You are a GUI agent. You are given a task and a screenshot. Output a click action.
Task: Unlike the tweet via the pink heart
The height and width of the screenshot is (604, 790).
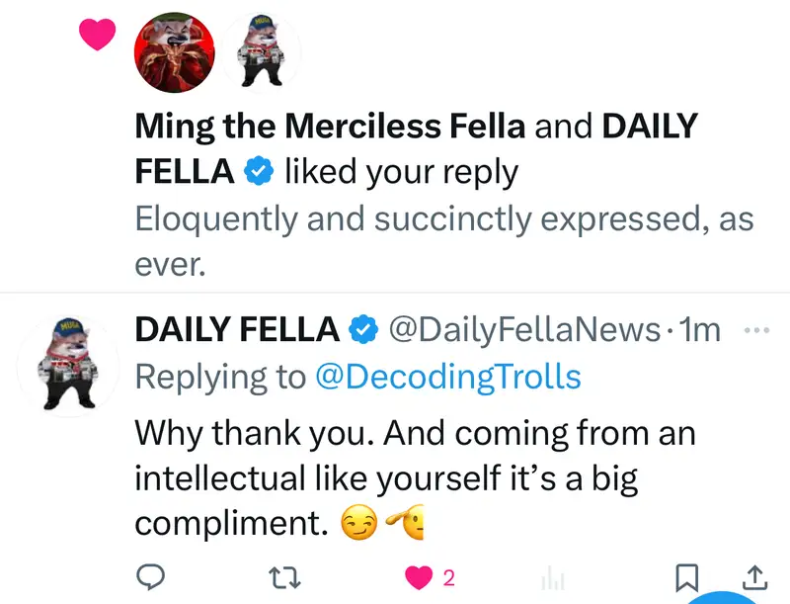[420, 577]
